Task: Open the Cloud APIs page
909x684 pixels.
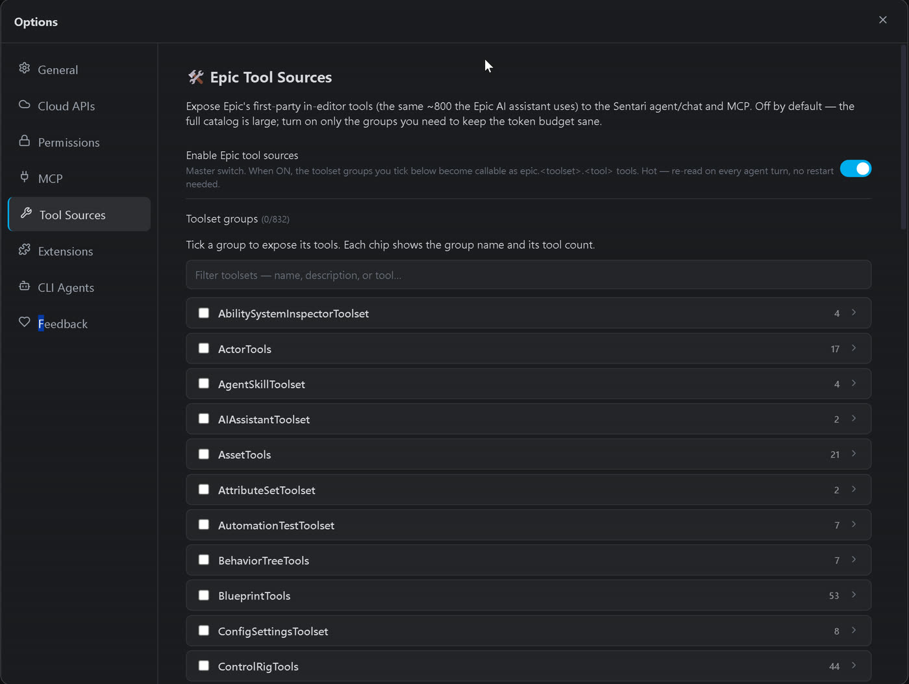Action: (x=79, y=106)
